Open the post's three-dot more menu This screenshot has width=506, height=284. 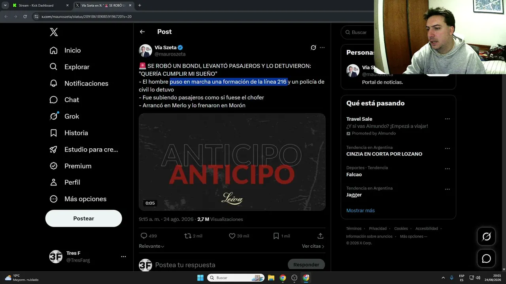click(322, 47)
